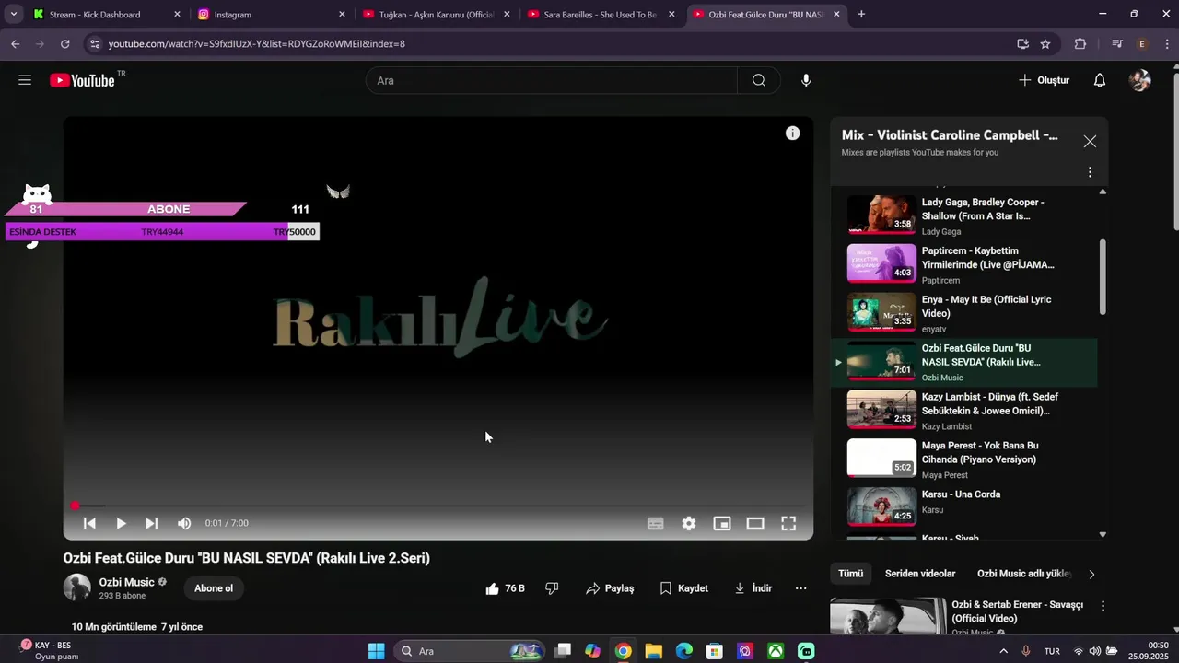Reload the page
This screenshot has height=663, width=1179.
point(64,43)
